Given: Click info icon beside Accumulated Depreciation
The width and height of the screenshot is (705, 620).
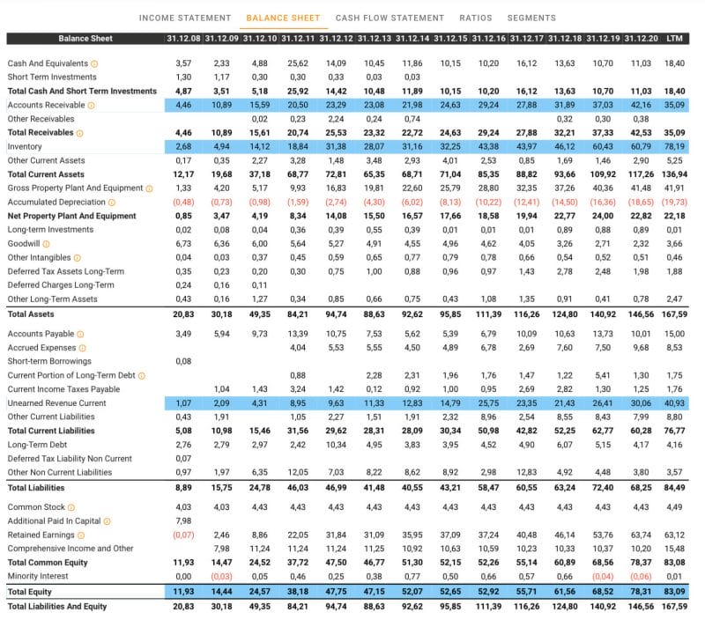Looking at the screenshot, I should click(112, 203).
